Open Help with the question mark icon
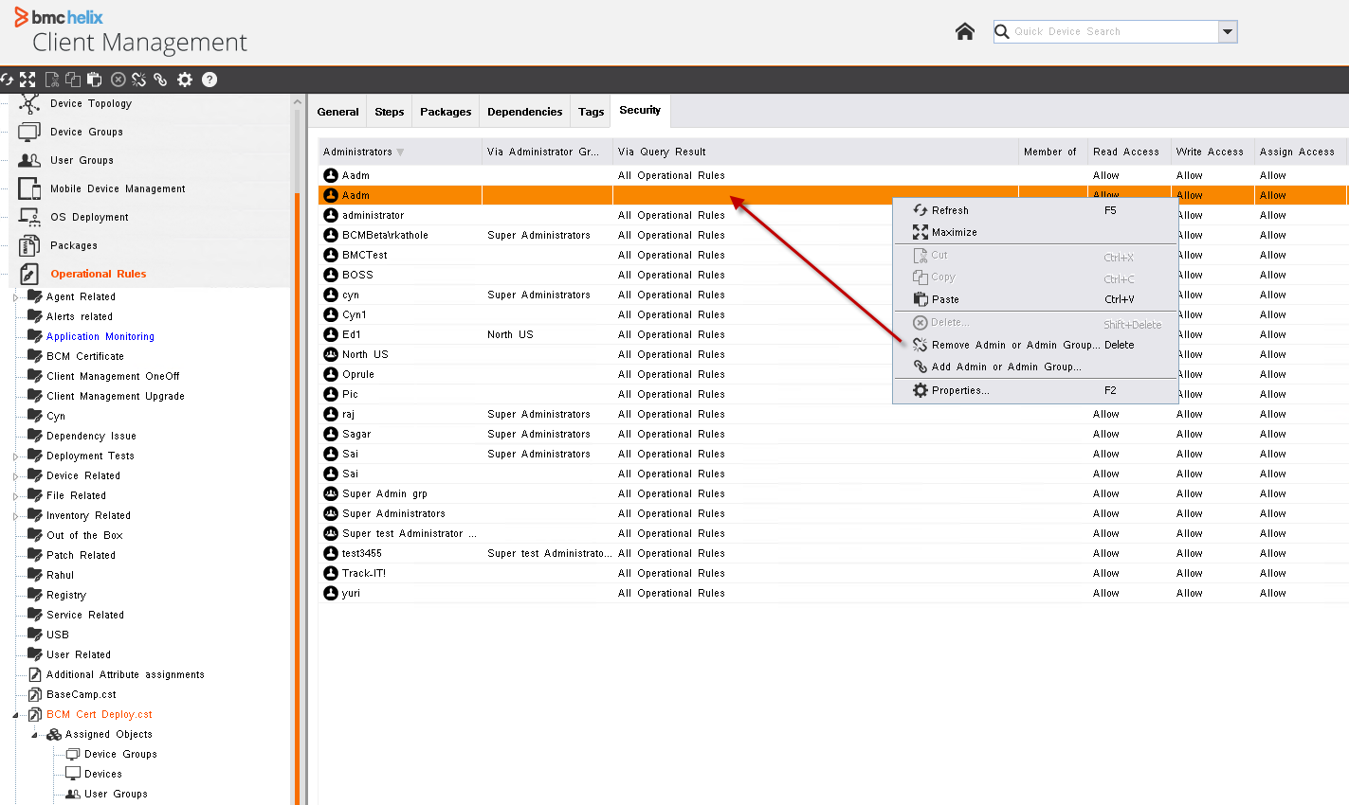1349x805 pixels. (x=210, y=80)
